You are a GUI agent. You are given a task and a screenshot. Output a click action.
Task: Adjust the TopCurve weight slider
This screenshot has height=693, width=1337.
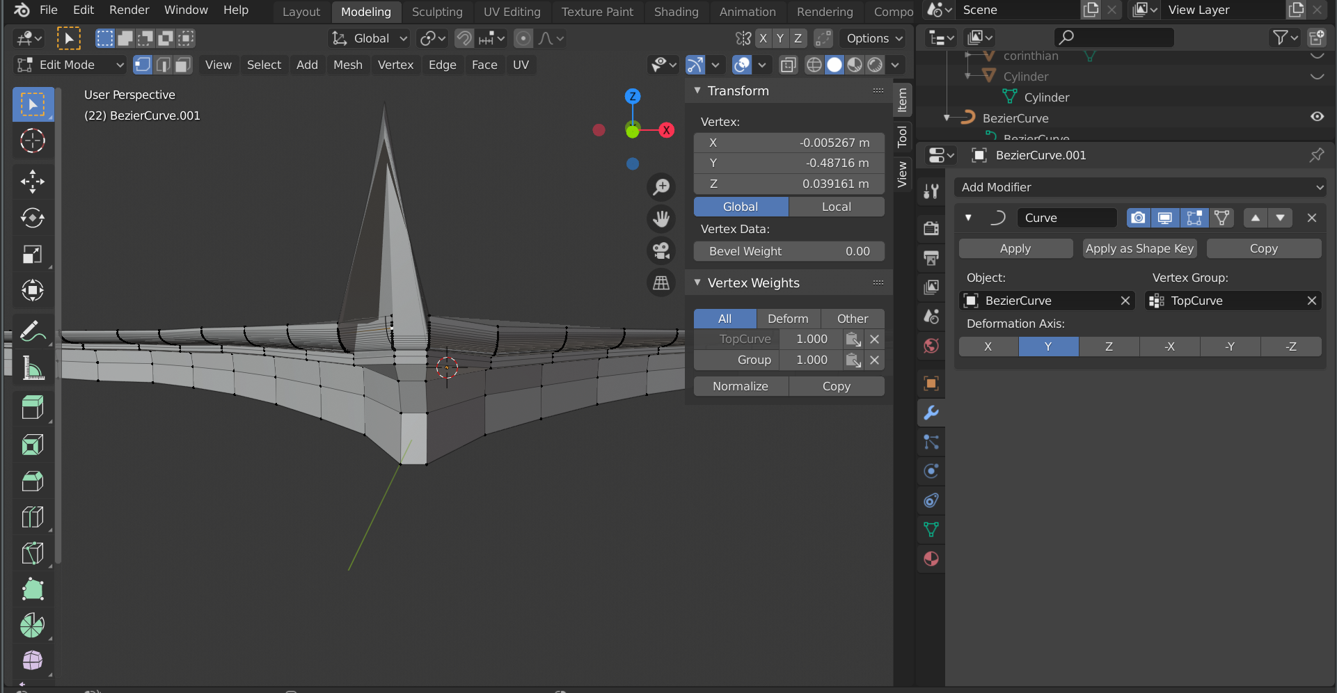click(812, 339)
